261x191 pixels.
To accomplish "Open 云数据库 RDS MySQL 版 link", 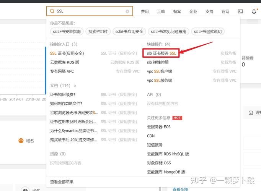I will pos(168,154).
